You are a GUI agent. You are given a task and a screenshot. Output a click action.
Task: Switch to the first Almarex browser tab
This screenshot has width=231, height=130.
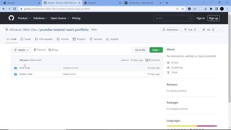point(21,3)
